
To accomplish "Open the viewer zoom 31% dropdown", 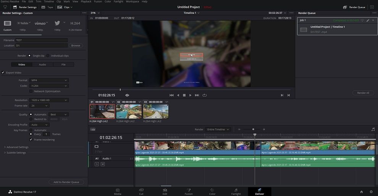I will point(95,13).
